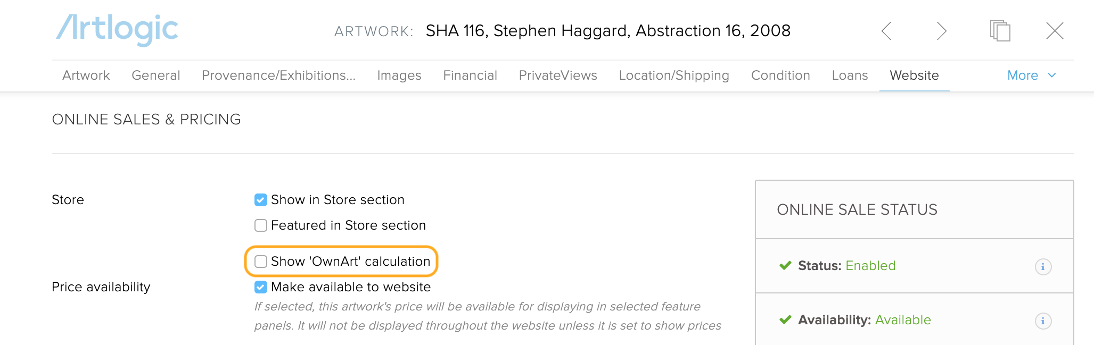Switch to the Images tab
The image size is (1094, 345).
(399, 75)
